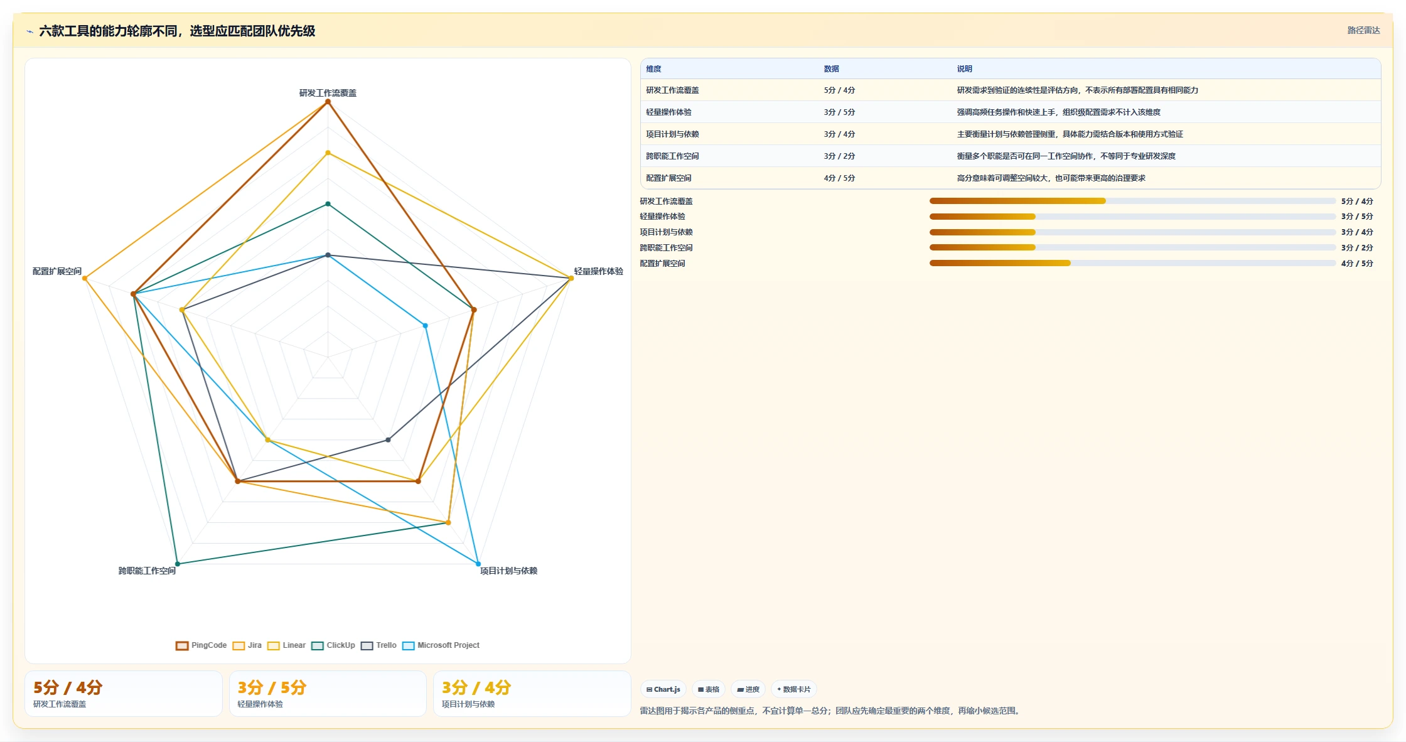The height and width of the screenshot is (742, 1406).
Task: Click the 轻量操作体验 progress bar
Action: [x=1132, y=217]
